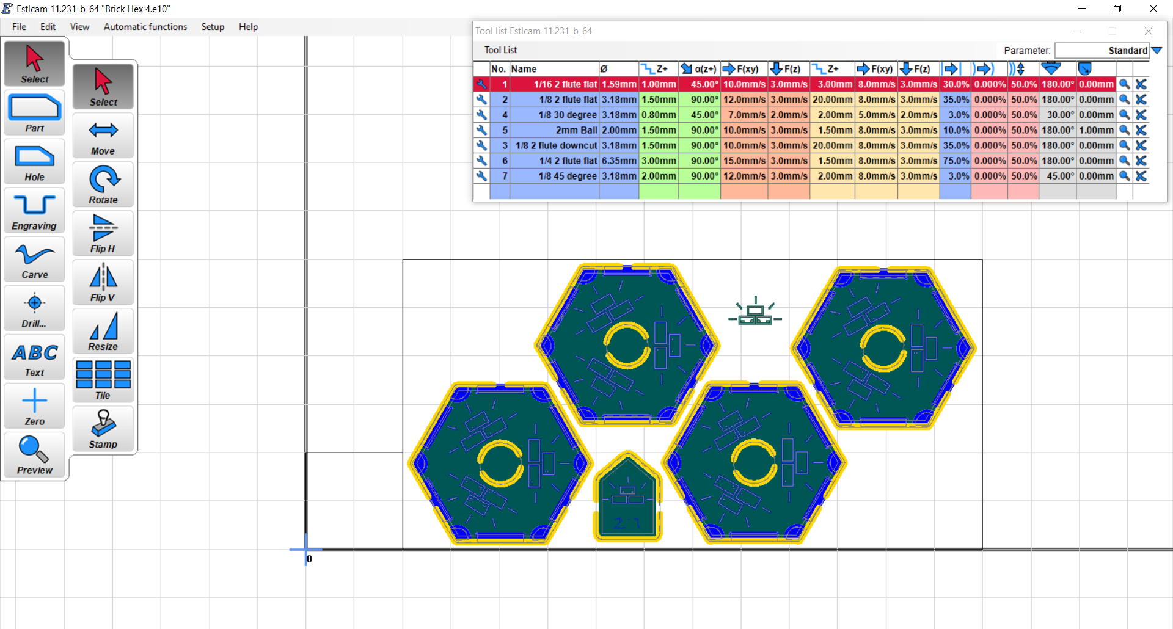Click the 1.00mm tip radius cell for 2mm Ball
The width and height of the screenshot is (1173, 629).
tap(1096, 130)
